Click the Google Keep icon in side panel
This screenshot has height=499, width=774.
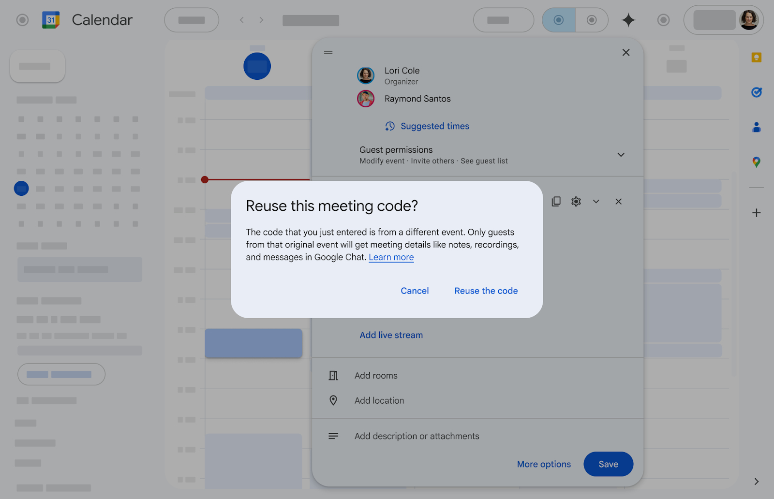click(x=756, y=58)
